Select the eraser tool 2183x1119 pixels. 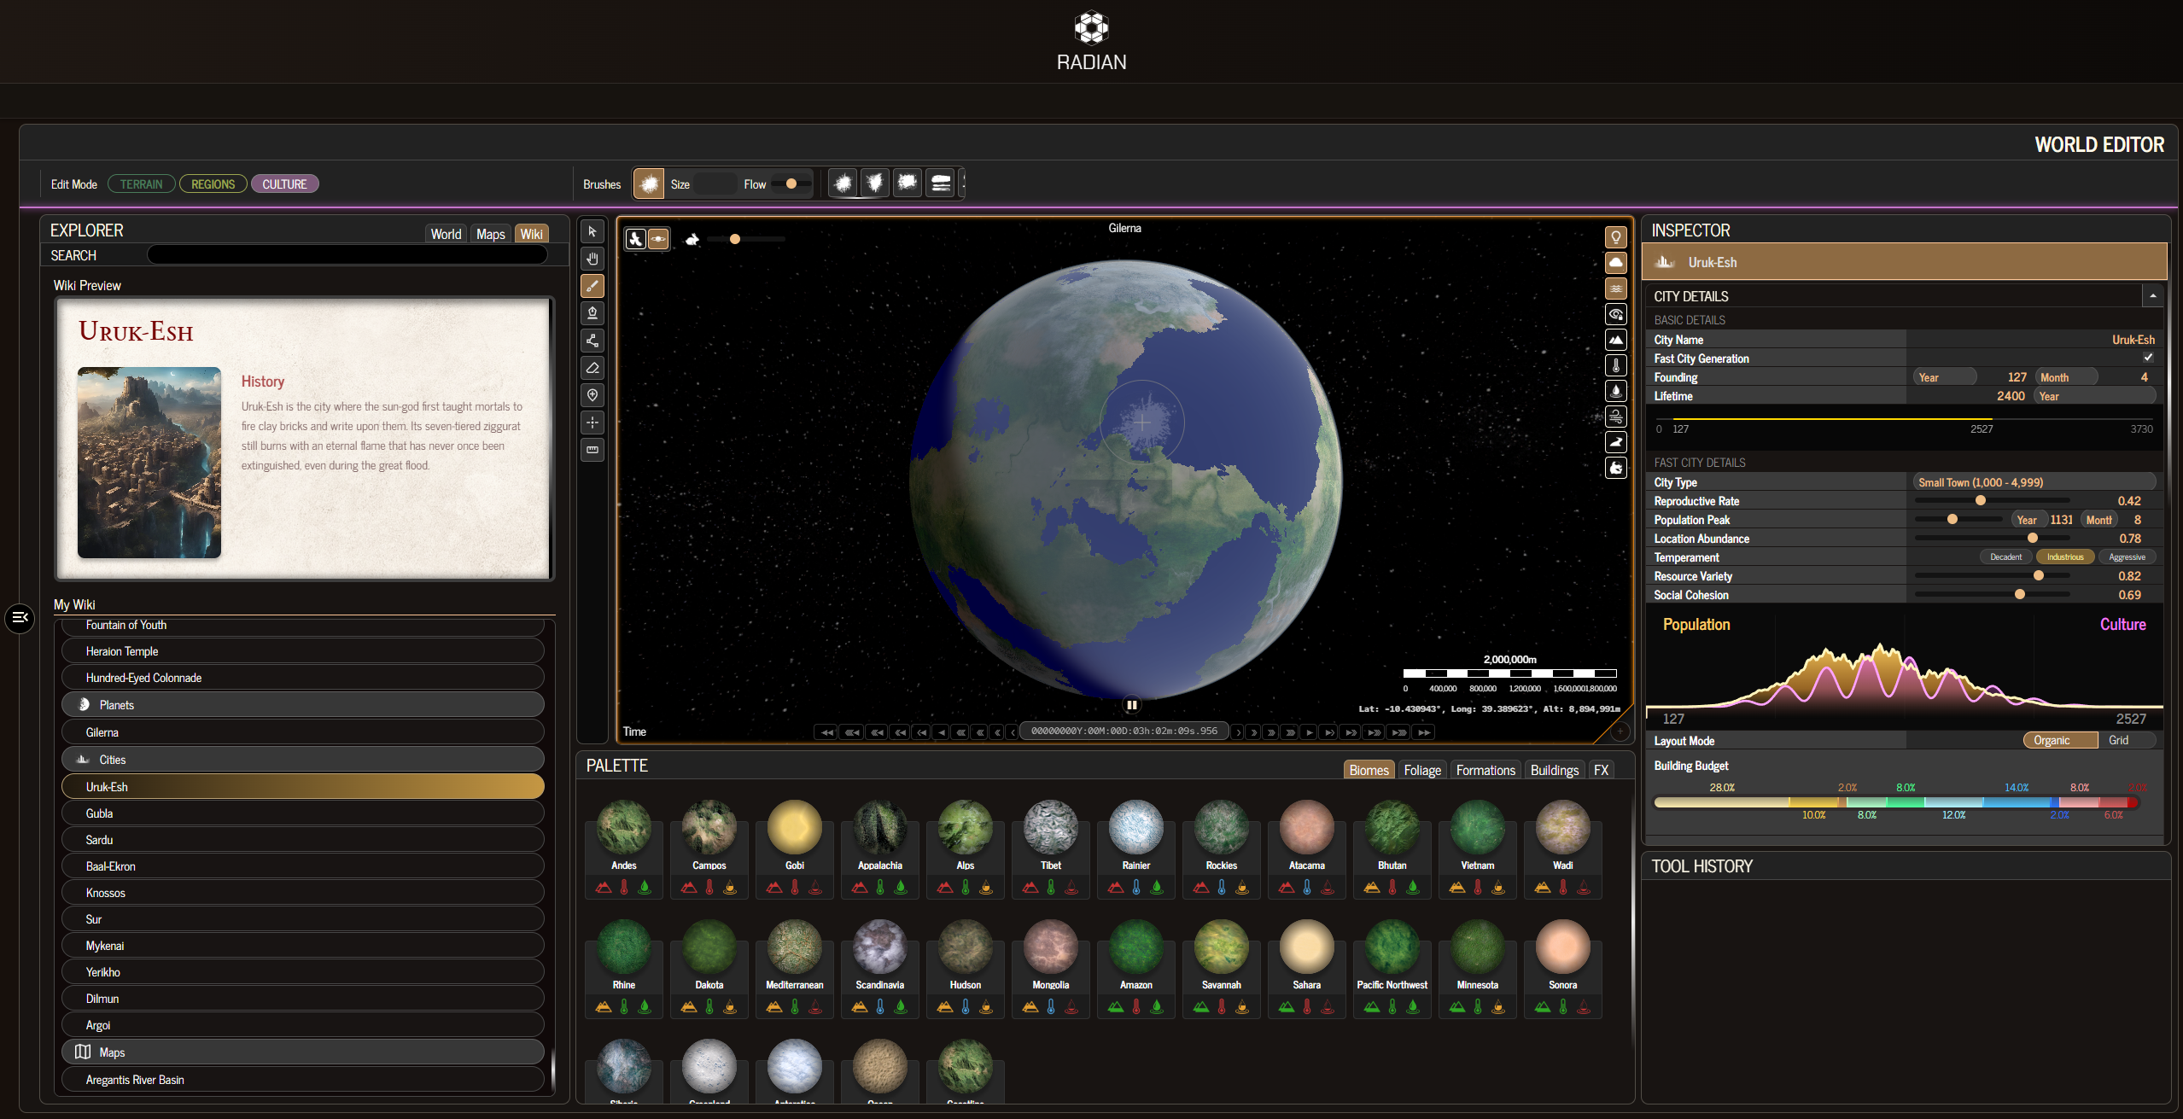[x=592, y=368]
